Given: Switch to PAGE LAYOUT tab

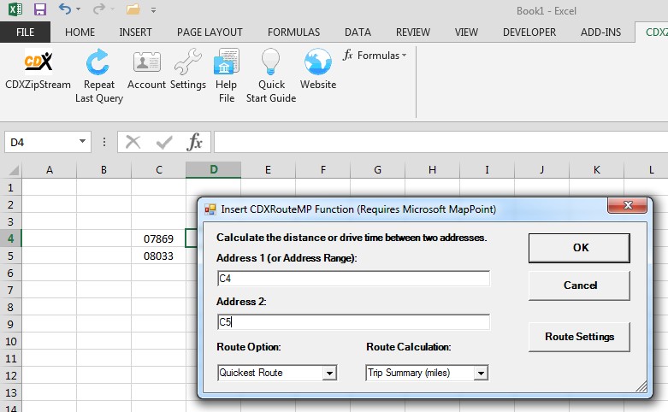Looking at the screenshot, I should pyautogui.click(x=210, y=32).
